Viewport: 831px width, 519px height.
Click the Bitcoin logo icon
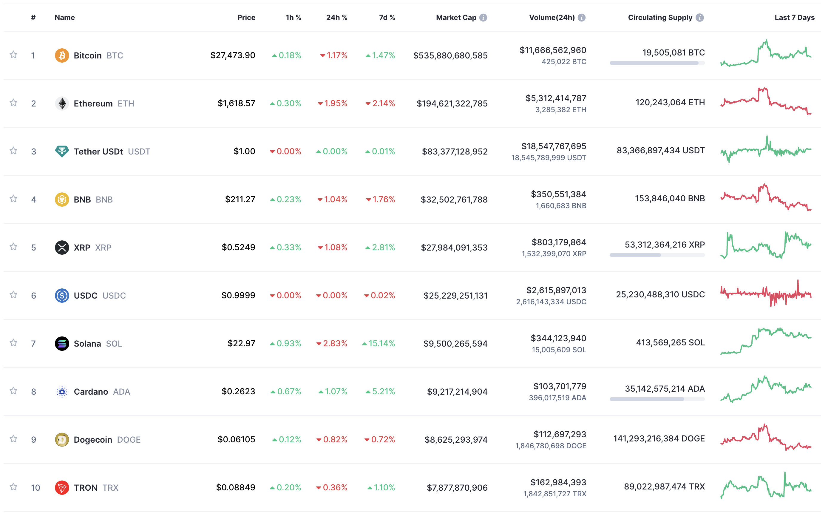tap(62, 55)
